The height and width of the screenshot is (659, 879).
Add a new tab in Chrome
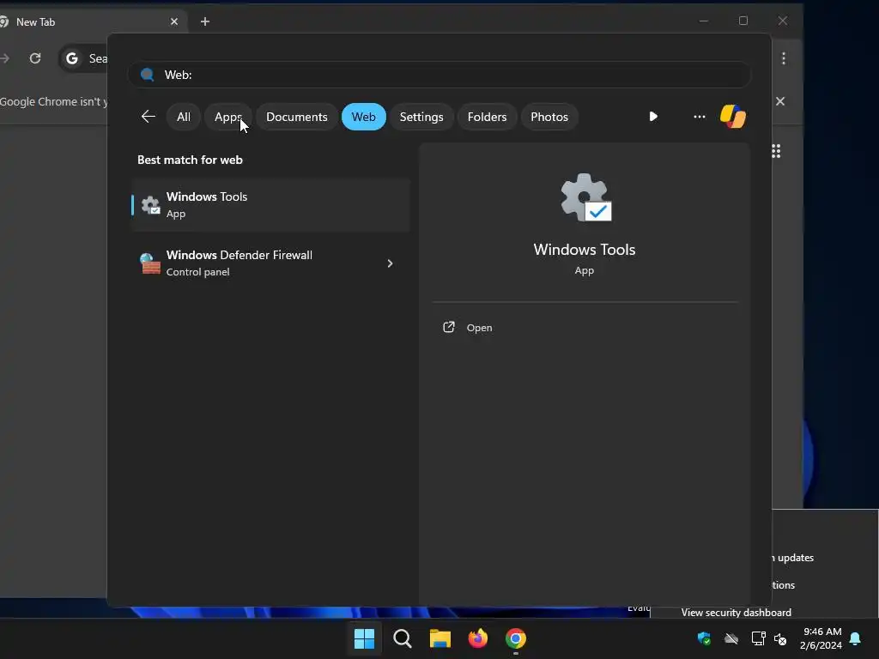click(x=205, y=21)
